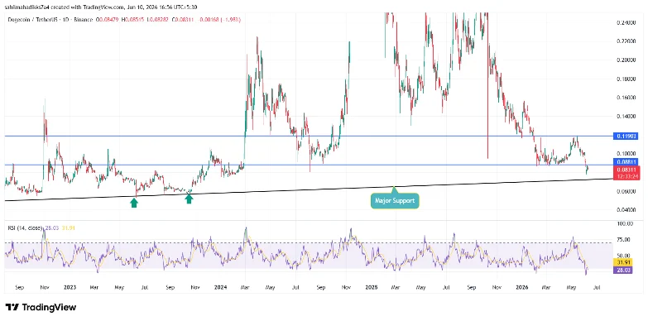Click the close value C0.08311 in legend
The image size is (648, 321).
[182, 20]
